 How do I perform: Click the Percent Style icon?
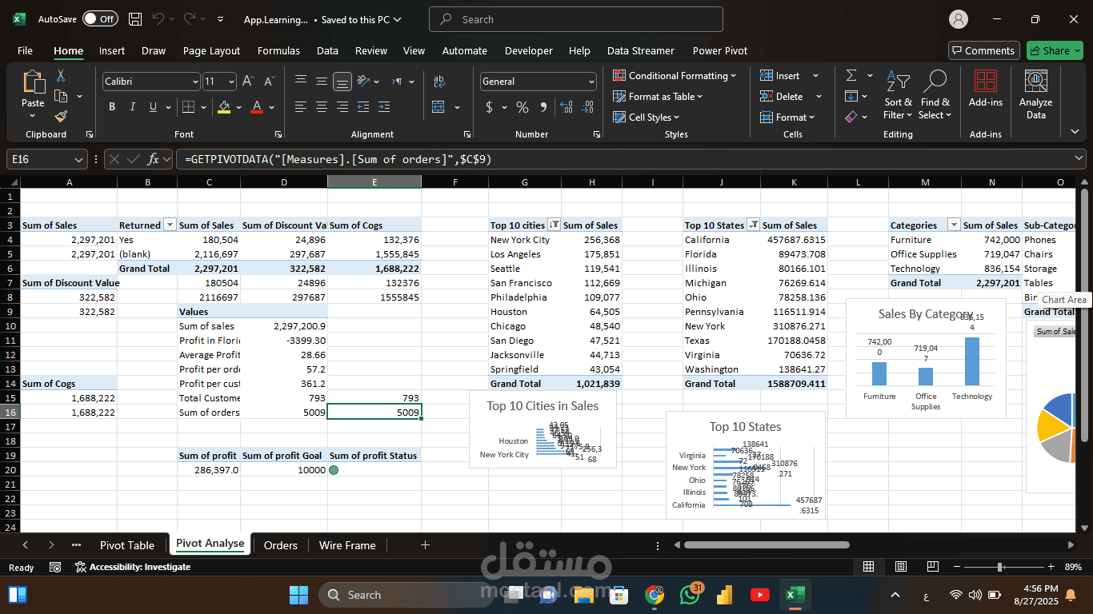tap(522, 106)
